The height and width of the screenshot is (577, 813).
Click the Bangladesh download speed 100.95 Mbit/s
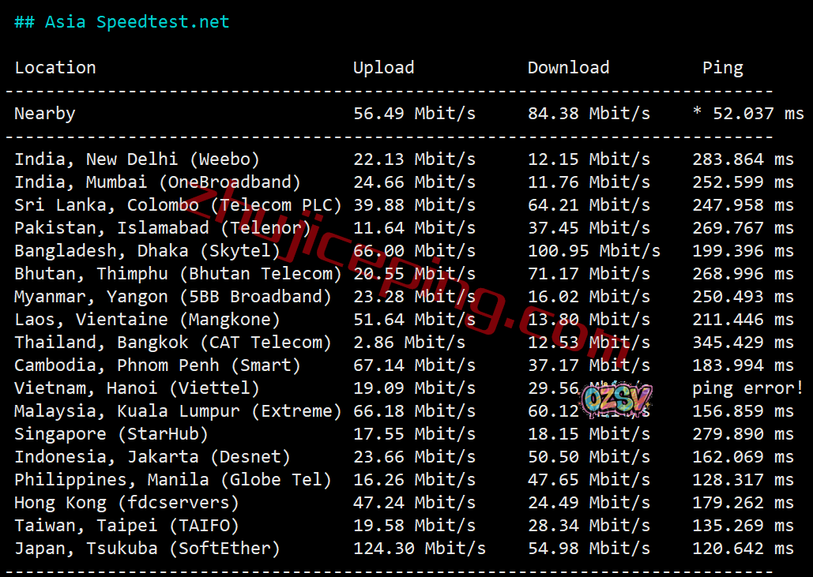pyautogui.click(x=593, y=251)
